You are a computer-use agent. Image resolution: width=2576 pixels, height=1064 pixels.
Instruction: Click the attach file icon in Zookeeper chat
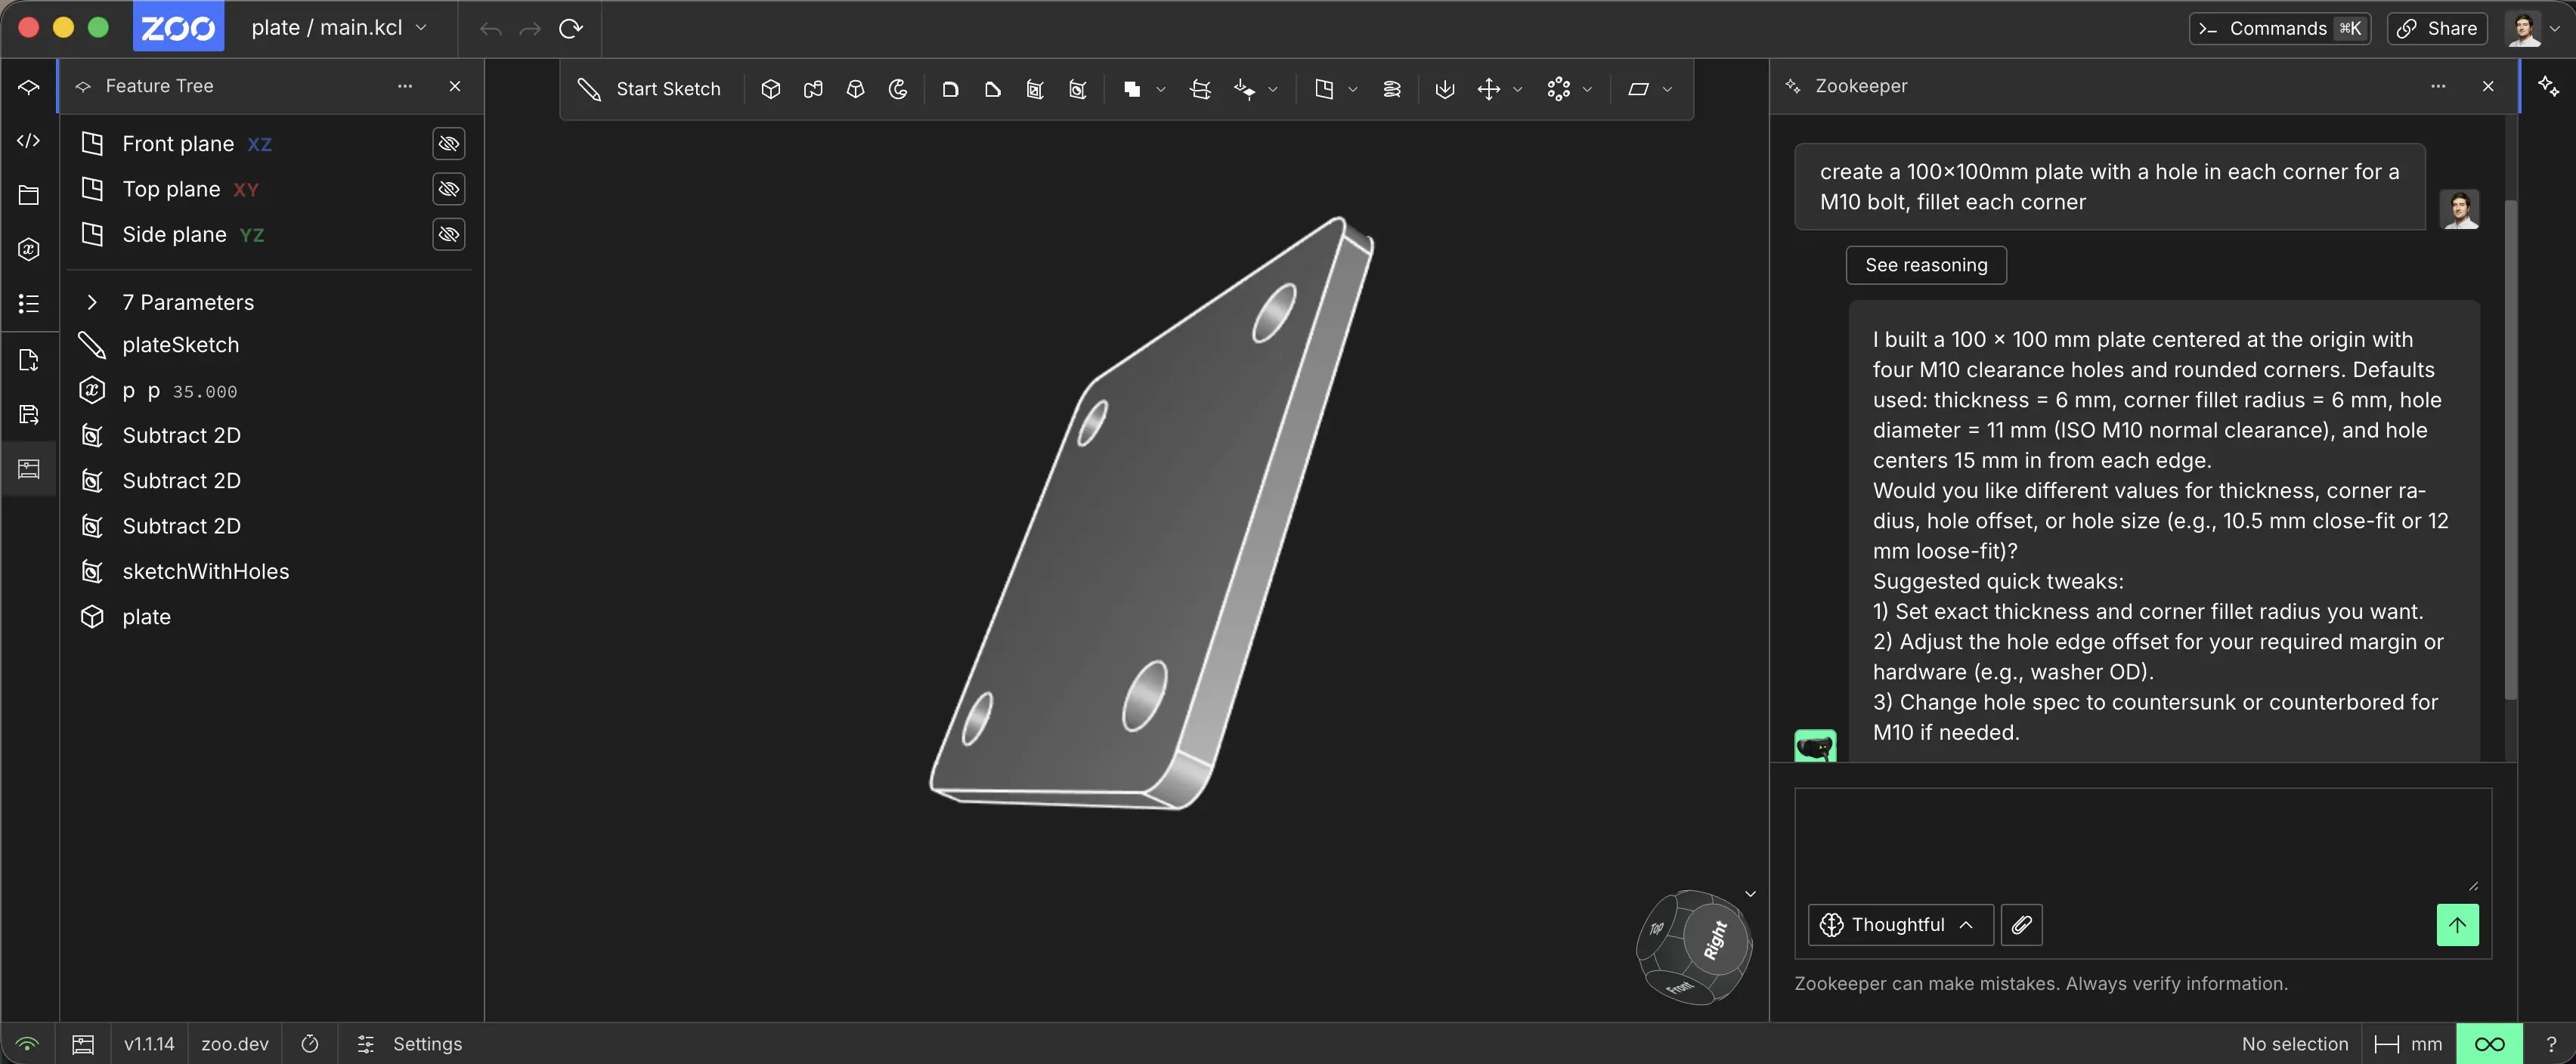[x=2021, y=924]
